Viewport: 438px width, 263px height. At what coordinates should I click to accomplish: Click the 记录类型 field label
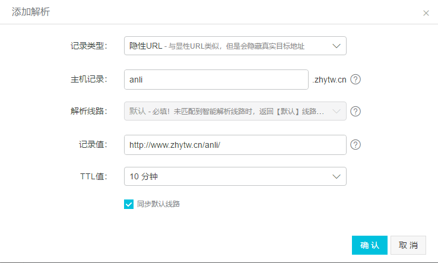pyautogui.click(x=88, y=46)
